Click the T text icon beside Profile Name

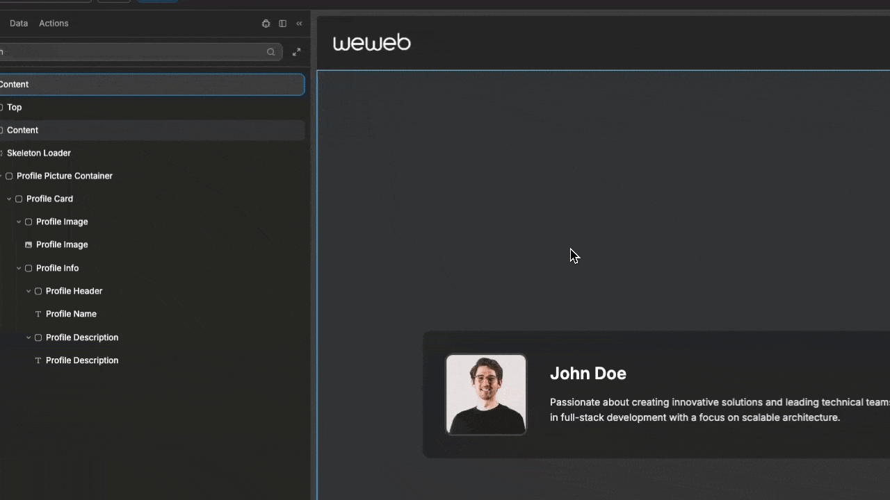click(38, 314)
